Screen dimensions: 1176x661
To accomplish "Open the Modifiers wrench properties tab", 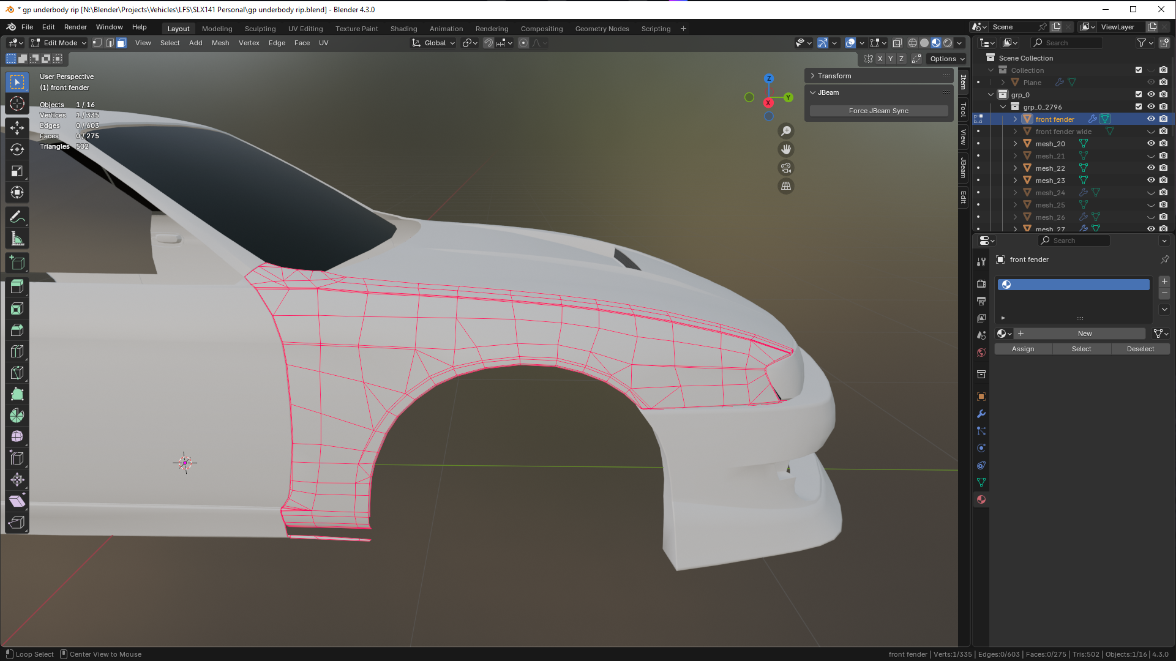I will pos(981,414).
